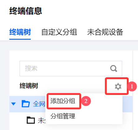
Task: Switch to the 终端树 tab
Action: point(20,32)
